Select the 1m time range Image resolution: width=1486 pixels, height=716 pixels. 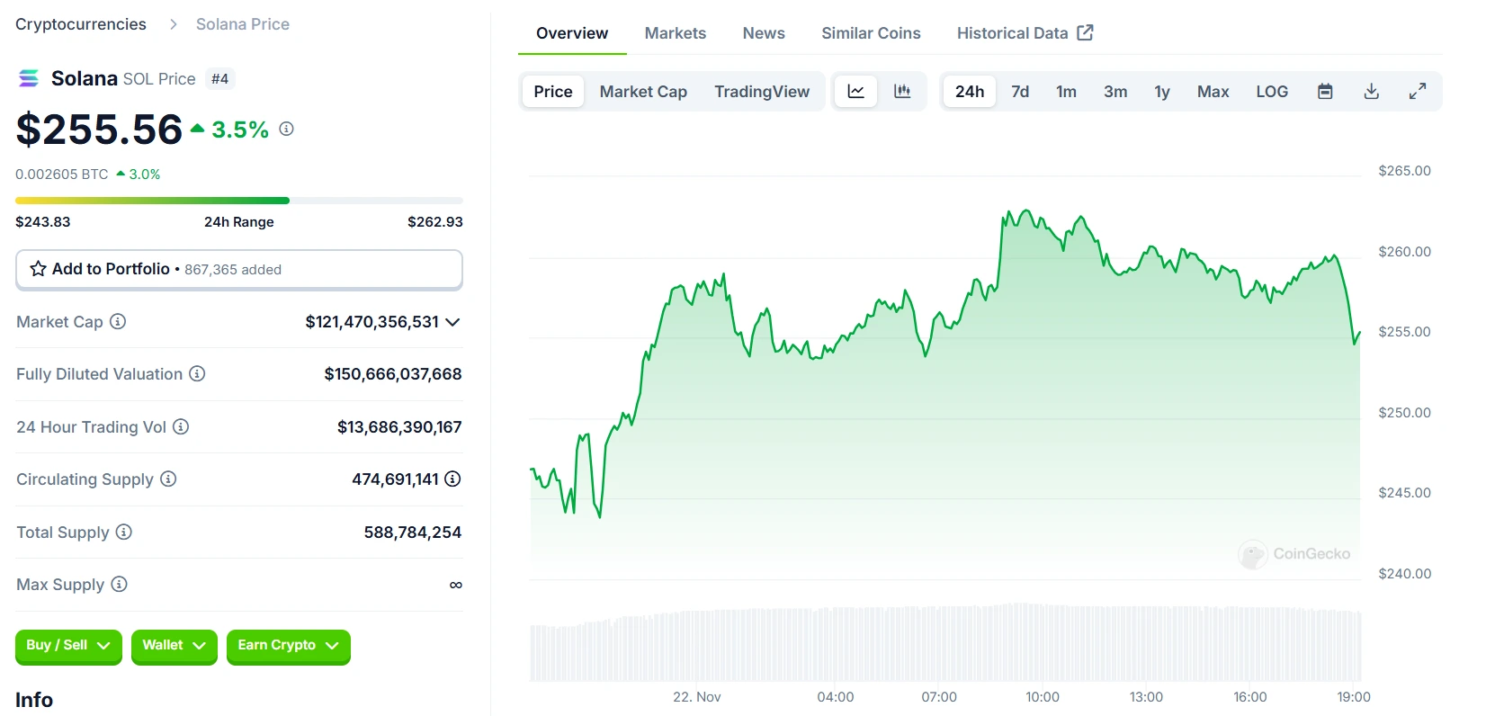tap(1066, 91)
